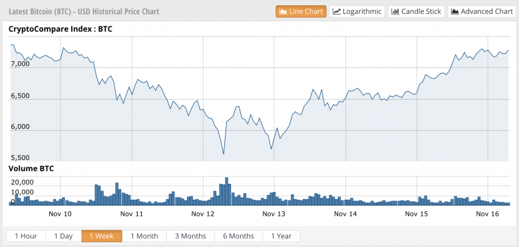Click the tallest volume bar on Nov 12
The image size is (519, 247).
227,191
